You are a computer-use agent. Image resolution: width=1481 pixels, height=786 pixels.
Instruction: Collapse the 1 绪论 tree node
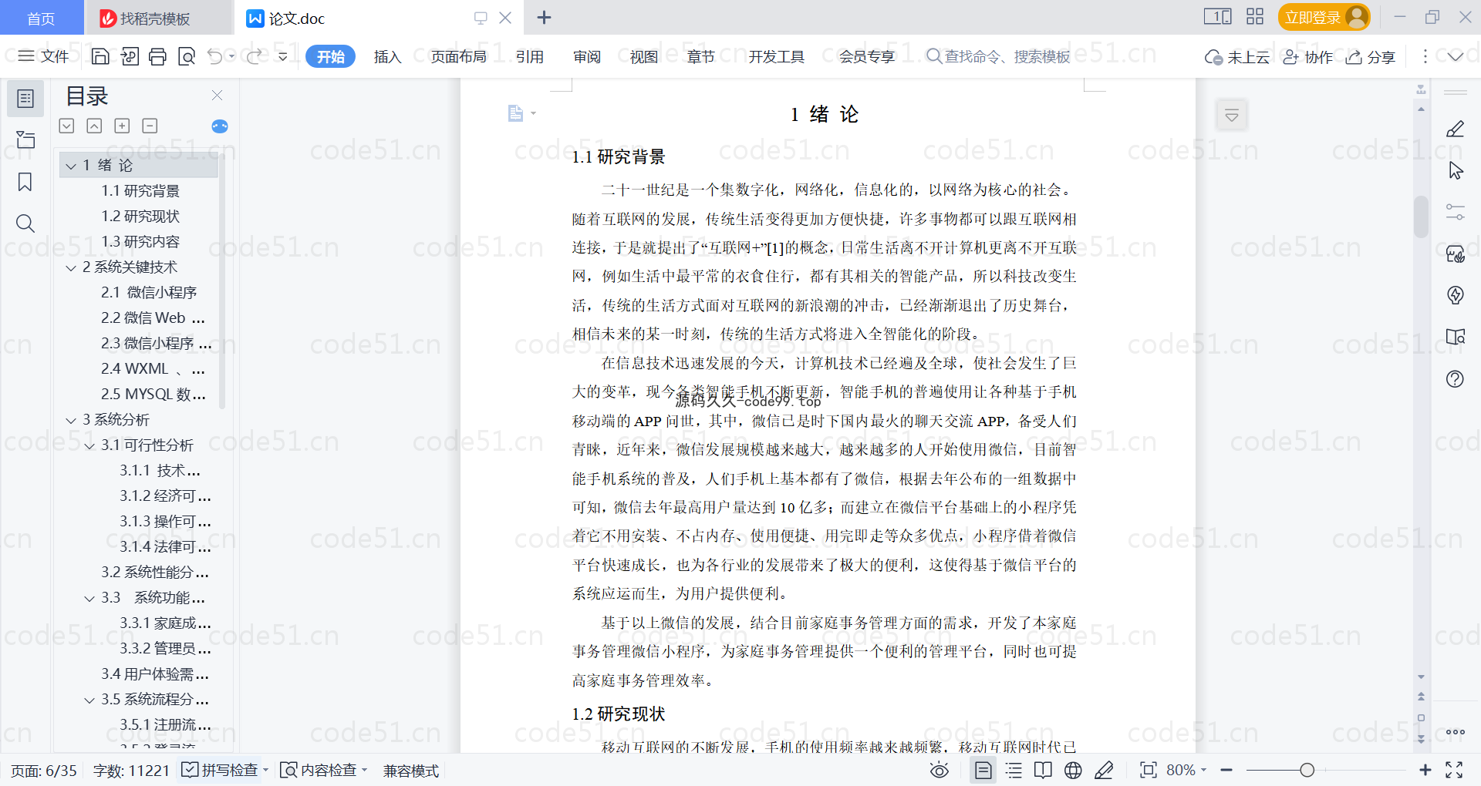pos(71,166)
